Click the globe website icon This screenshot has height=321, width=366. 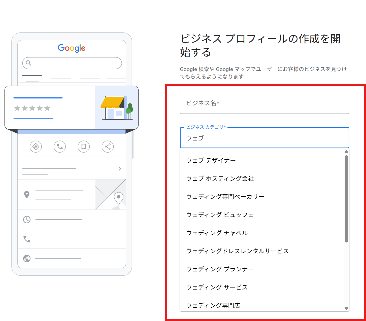click(27, 258)
